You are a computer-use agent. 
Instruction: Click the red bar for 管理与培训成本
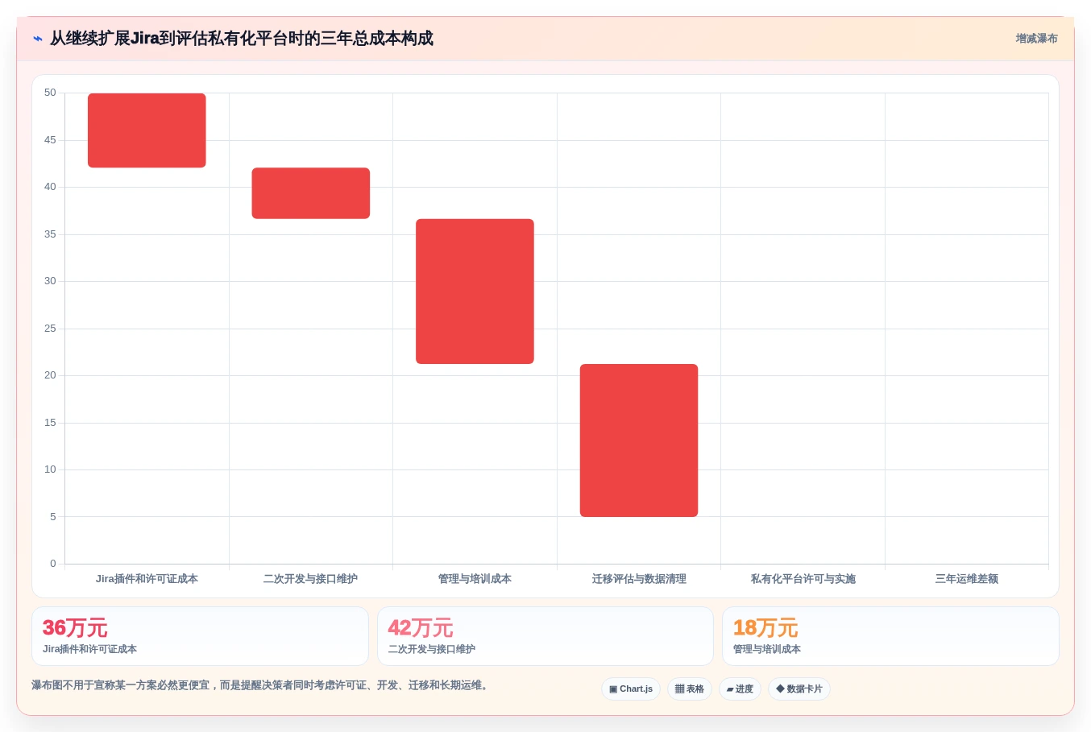tap(475, 292)
